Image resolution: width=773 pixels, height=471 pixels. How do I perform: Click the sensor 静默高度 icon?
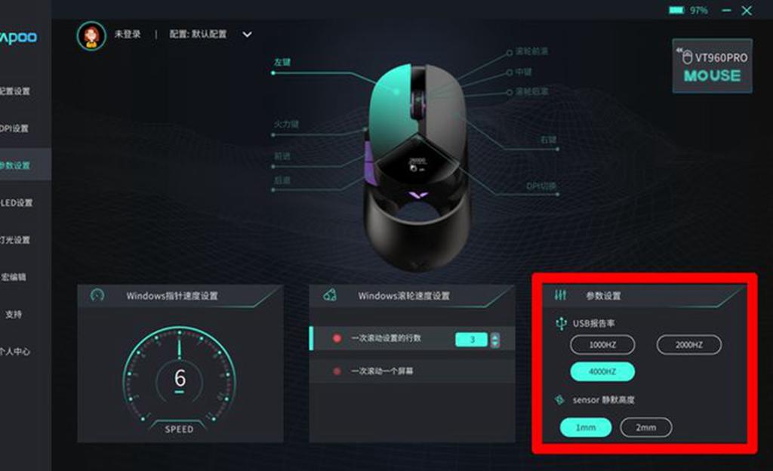tap(559, 399)
